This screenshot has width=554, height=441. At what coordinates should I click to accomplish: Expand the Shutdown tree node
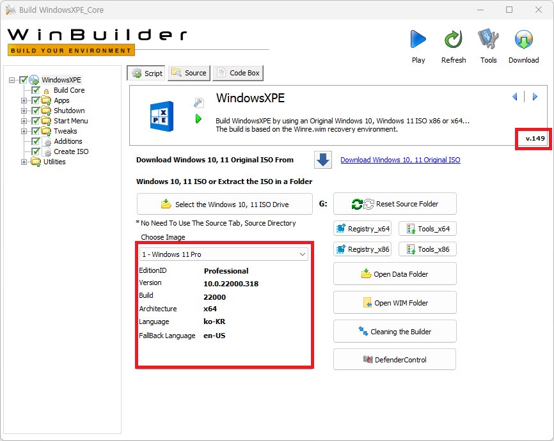click(x=24, y=111)
